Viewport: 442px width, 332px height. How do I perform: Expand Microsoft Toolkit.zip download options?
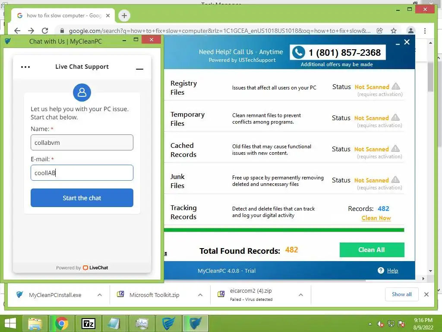(200, 295)
